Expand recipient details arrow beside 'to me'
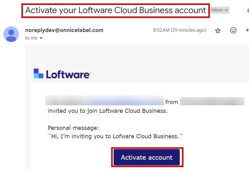Viewport: 249px width, 169px height. coord(41,38)
